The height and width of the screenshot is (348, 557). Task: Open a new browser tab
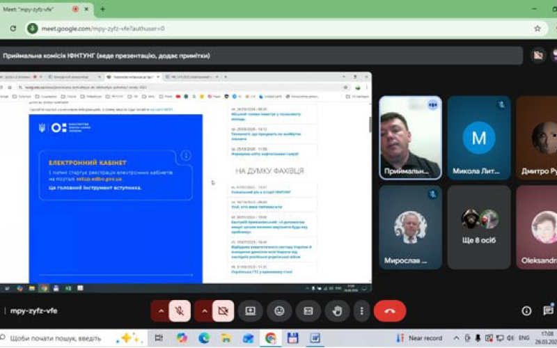(x=102, y=9)
